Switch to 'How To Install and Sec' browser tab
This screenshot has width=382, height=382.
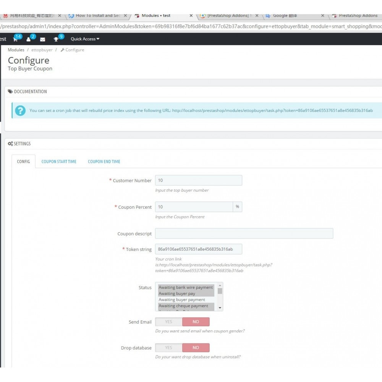point(97,16)
